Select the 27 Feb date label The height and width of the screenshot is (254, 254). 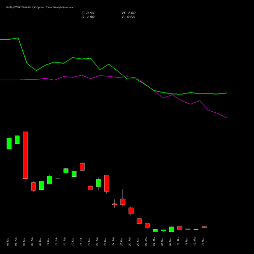click(138, 242)
